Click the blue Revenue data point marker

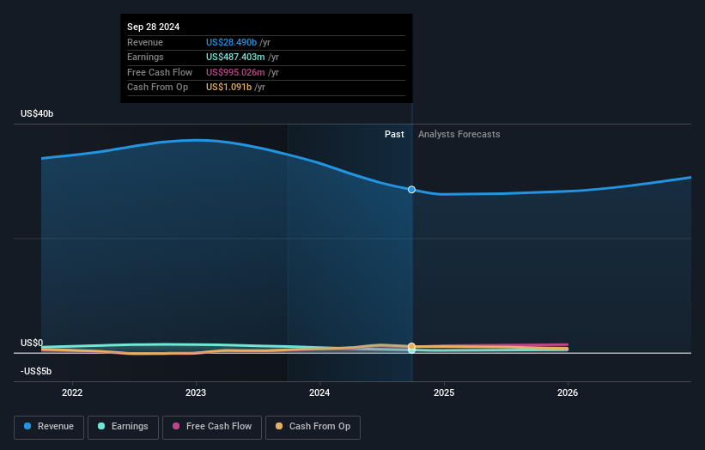[411, 190]
